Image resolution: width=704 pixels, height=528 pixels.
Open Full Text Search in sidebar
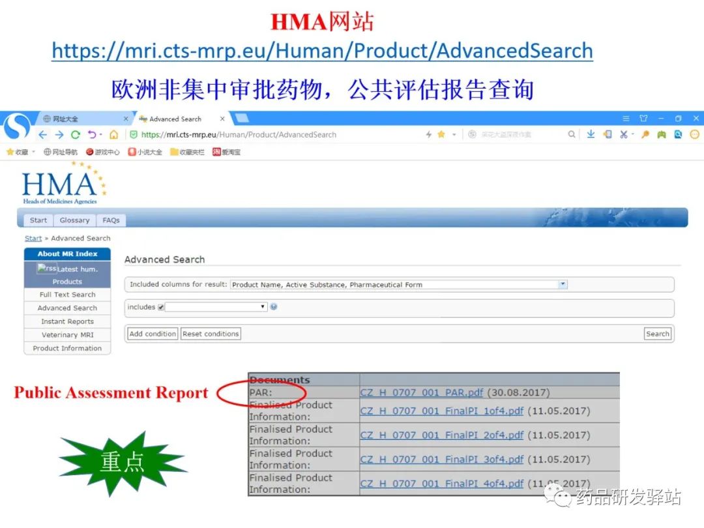[67, 295]
